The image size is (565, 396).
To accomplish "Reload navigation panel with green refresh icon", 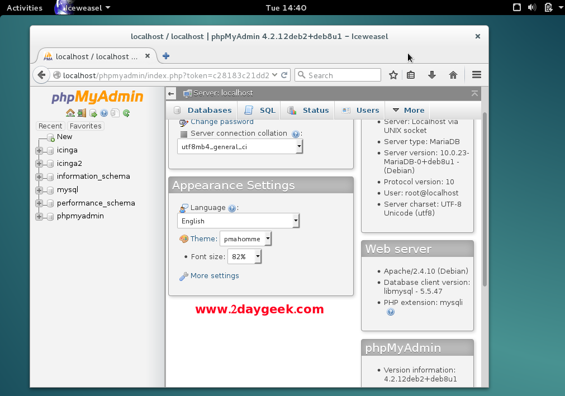I will click(126, 113).
